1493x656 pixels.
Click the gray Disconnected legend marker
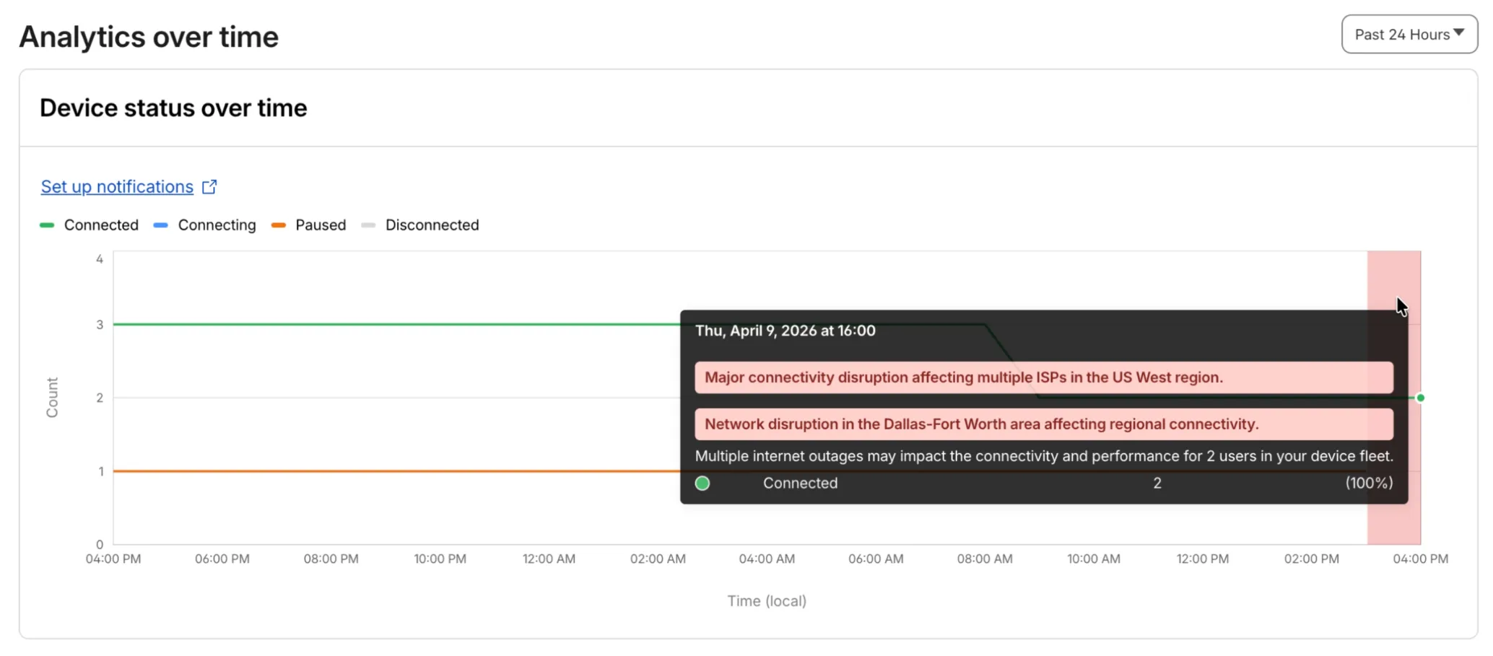(369, 224)
